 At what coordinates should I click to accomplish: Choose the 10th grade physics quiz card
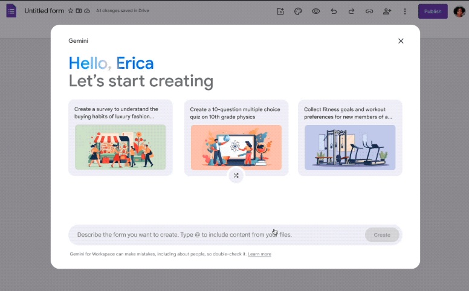coord(236,138)
